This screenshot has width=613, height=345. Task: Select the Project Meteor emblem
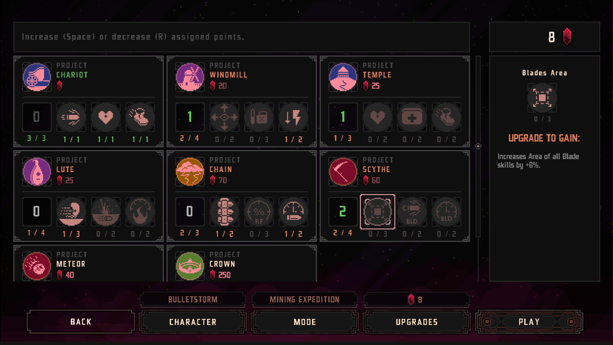point(37,266)
